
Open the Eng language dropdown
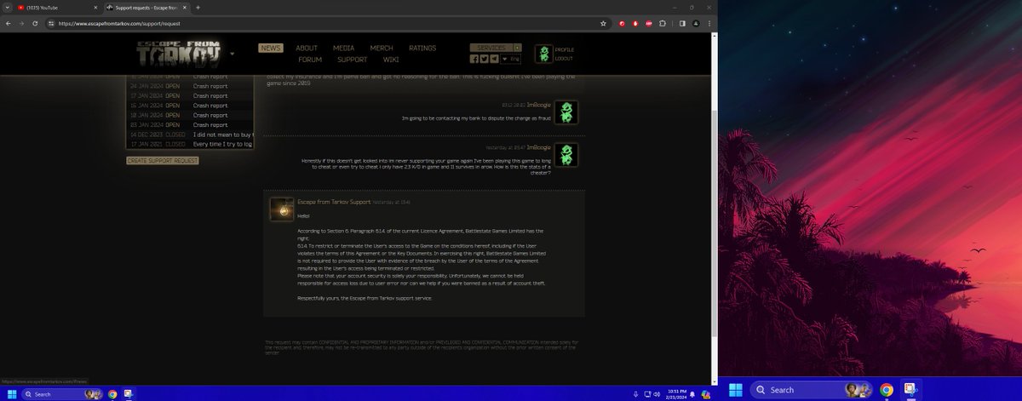[x=511, y=59]
